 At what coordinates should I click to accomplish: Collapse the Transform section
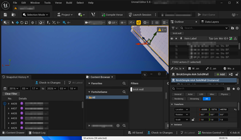(x=172, y=104)
